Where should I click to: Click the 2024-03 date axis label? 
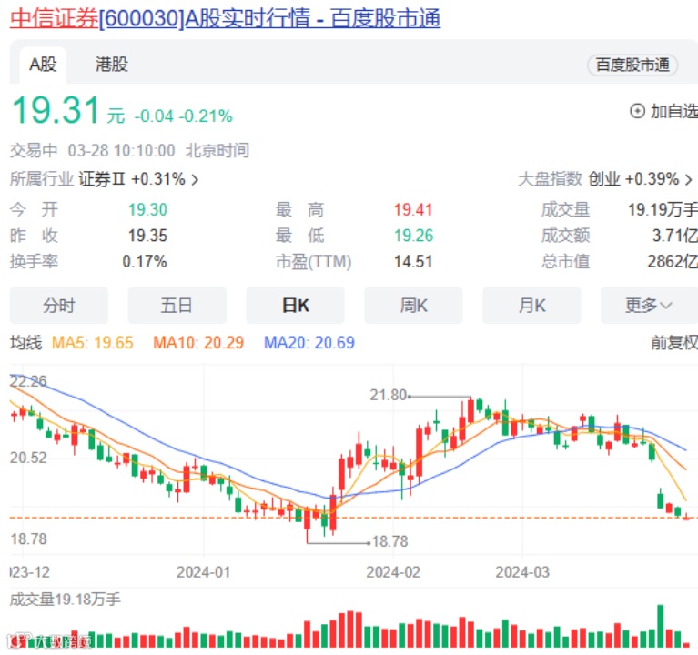(522, 572)
